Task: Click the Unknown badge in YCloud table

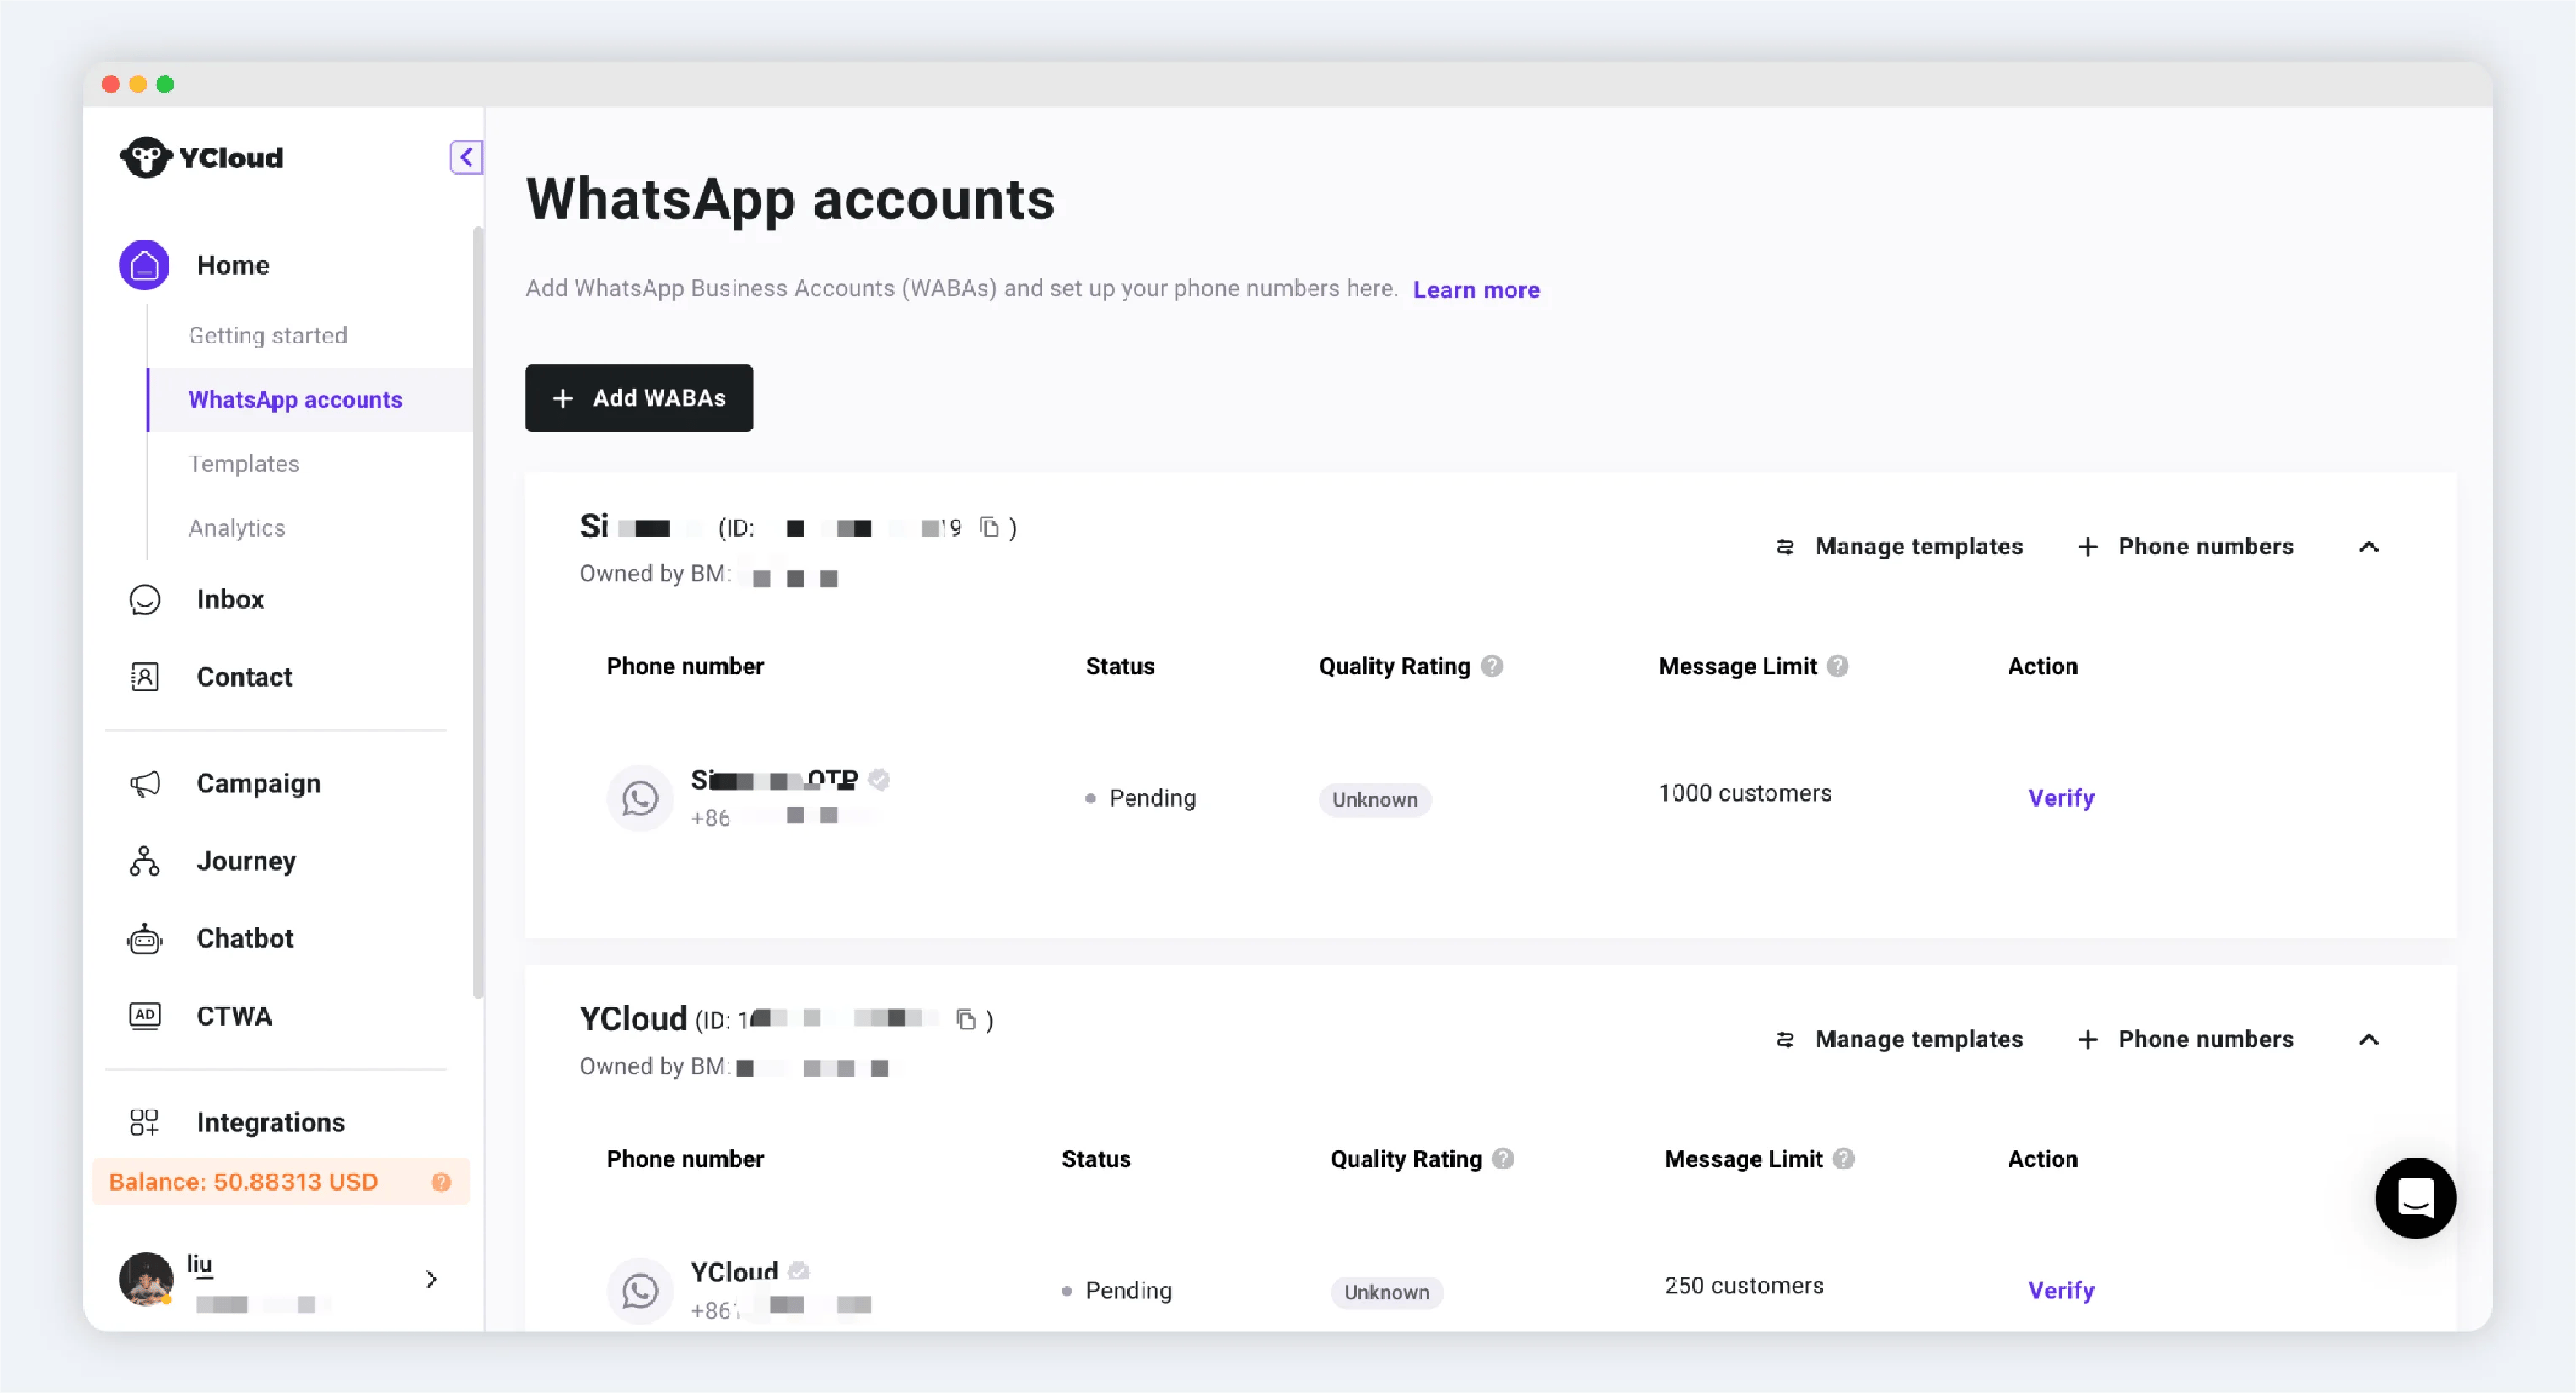Action: (1386, 1292)
